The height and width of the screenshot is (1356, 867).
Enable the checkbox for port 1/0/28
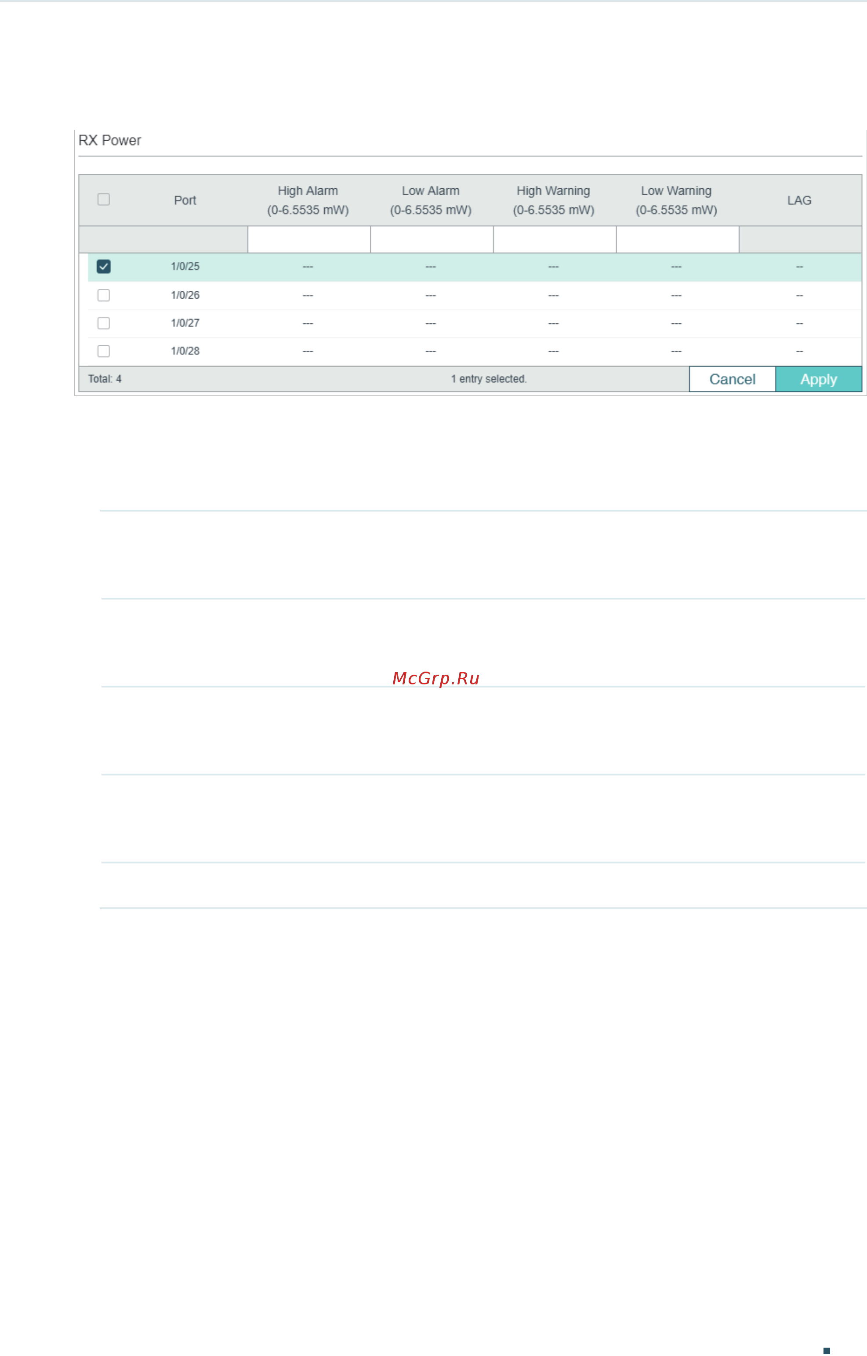[x=104, y=351]
